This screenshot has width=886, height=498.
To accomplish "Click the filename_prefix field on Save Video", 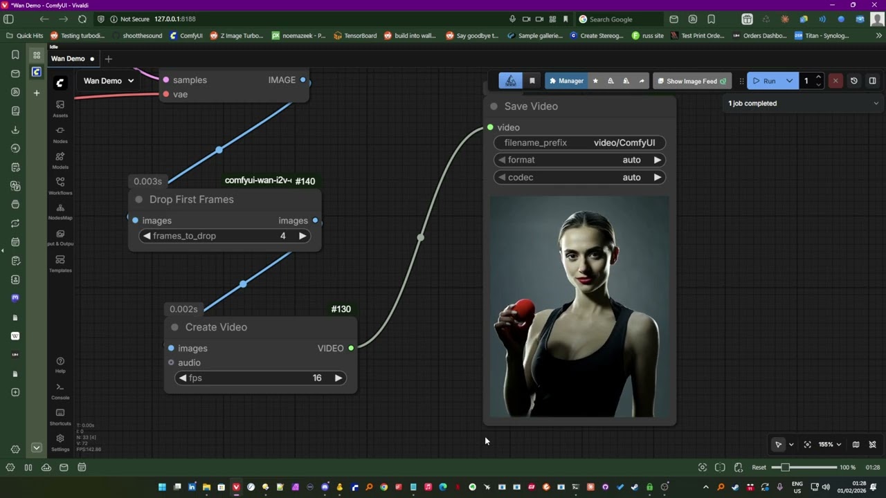I will (580, 143).
